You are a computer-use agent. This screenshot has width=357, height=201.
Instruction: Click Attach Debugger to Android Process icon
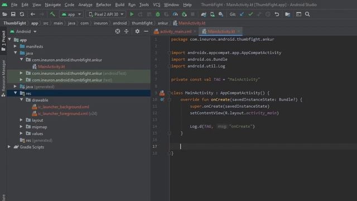184,15
